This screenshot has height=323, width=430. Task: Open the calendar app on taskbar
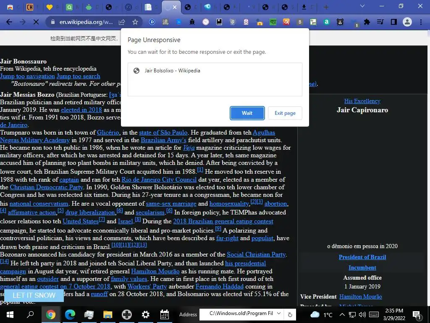pos(165,315)
